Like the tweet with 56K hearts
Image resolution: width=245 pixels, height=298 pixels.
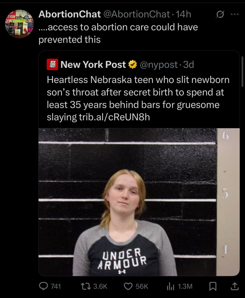(128, 286)
